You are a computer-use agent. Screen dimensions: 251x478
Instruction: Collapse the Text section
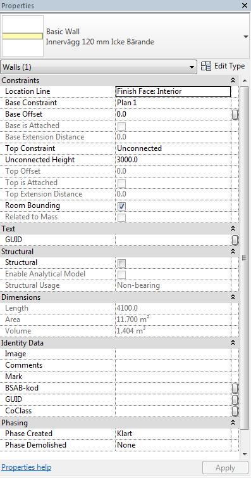point(233,228)
